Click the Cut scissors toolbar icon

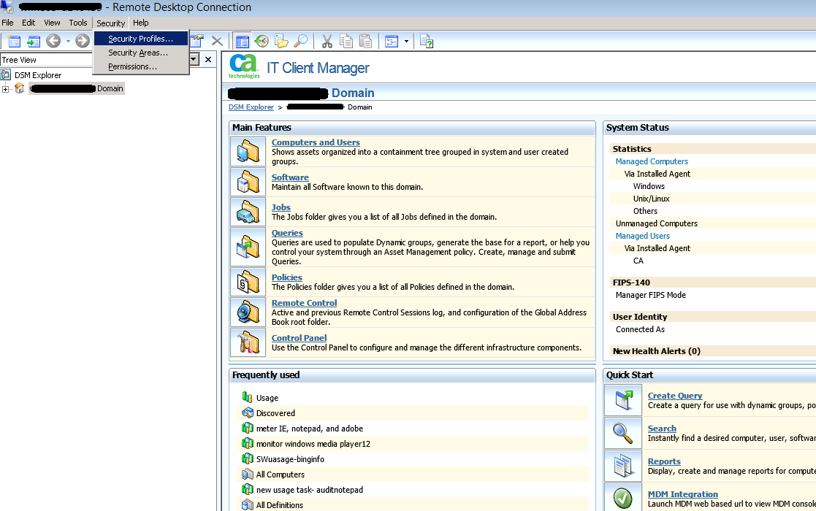[x=327, y=42]
